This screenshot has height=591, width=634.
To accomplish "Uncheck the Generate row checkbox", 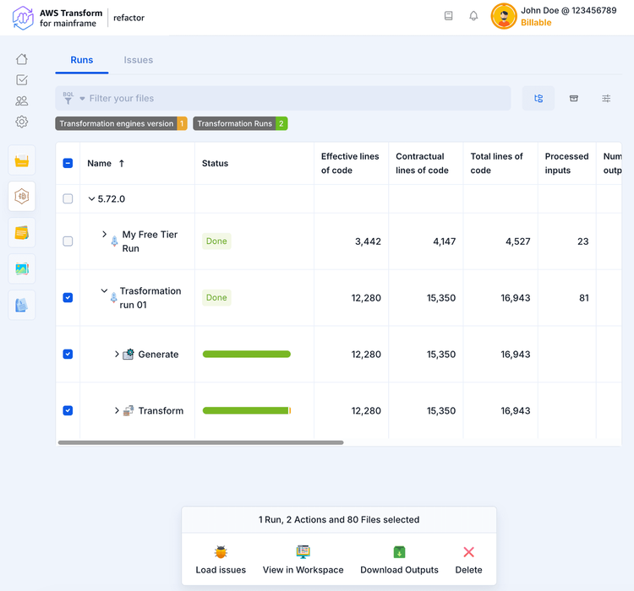I will coord(68,355).
